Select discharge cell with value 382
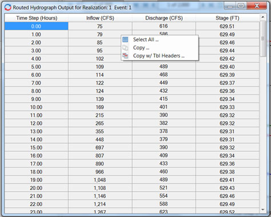Image resolution: width=271 pixels, height=217 pixels. coord(164,123)
